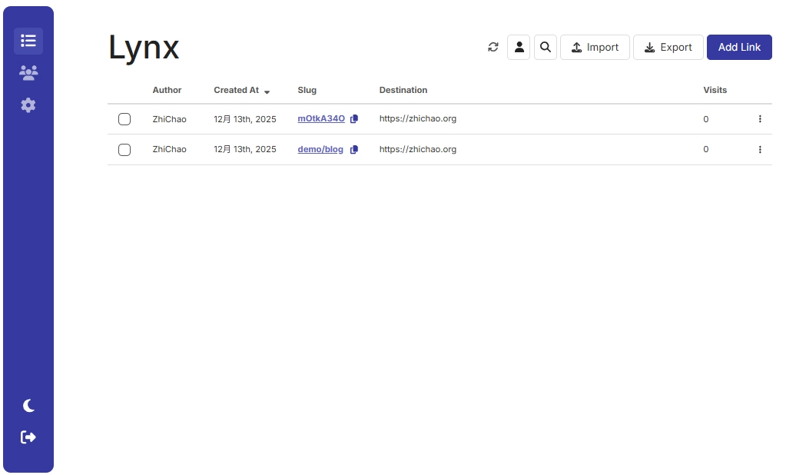Click the Import button
786x475 pixels.
pos(595,48)
